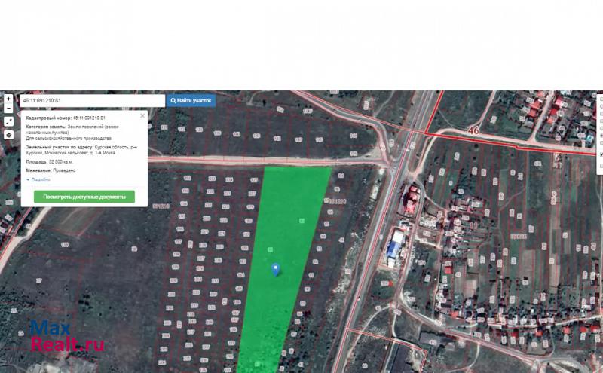Select the blue-roofed building on the map
Viewport: 603px width, 373px height.
click(x=395, y=247)
